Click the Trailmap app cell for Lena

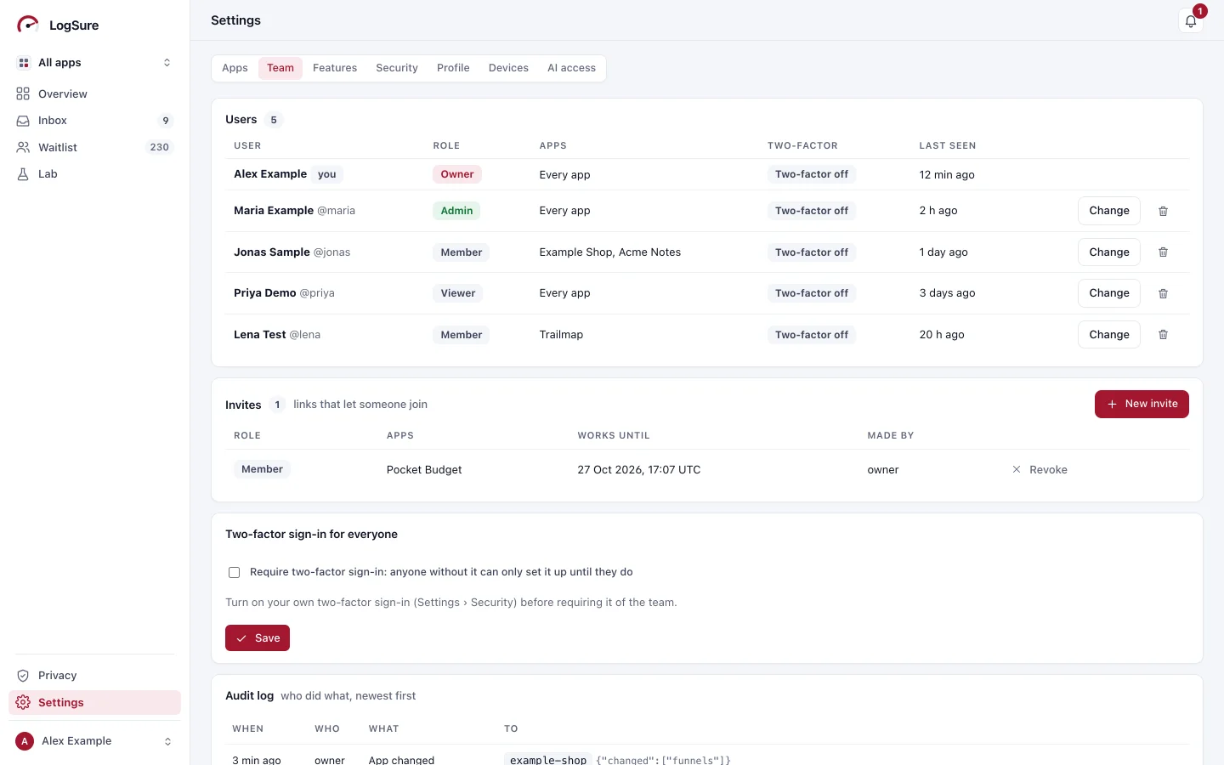click(561, 335)
